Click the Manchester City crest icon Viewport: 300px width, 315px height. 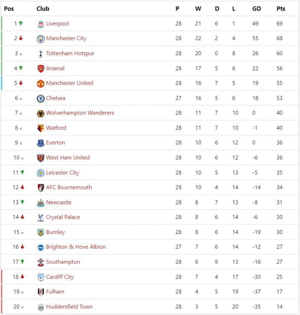[40, 39]
